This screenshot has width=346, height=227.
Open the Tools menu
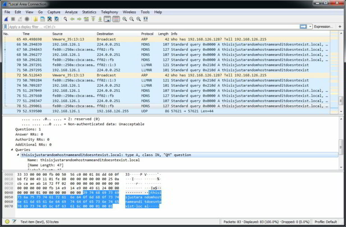pos(145,12)
